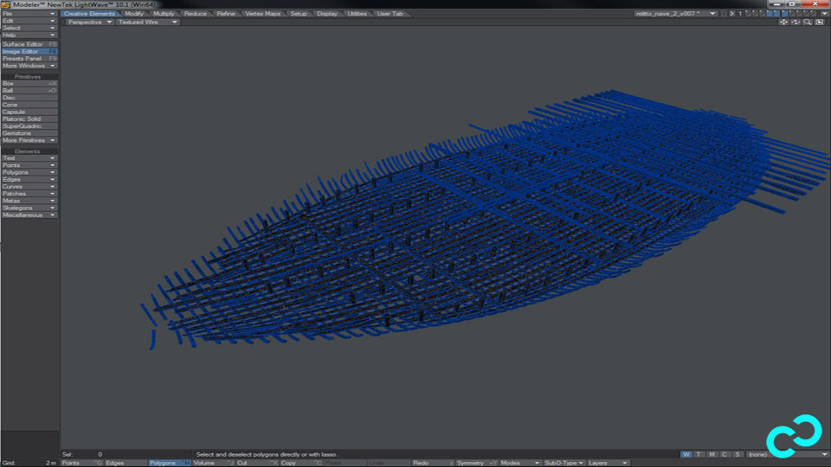Select the C color map button
The image size is (831, 467).
click(725, 454)
